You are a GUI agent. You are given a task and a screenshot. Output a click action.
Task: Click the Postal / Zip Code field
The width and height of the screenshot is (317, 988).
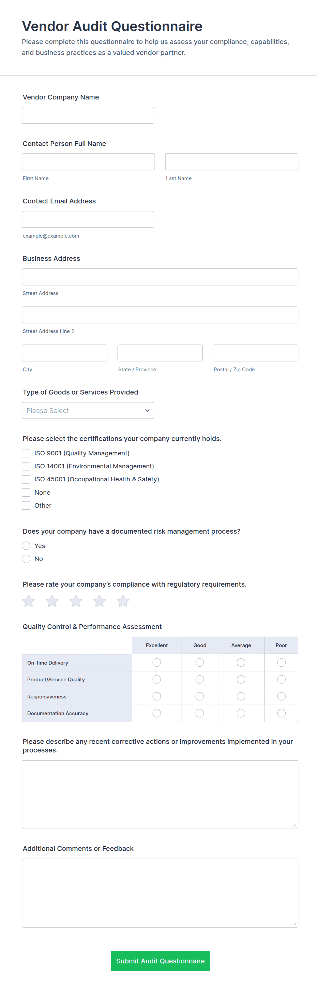pyautogui.click(x=255, y=353)
